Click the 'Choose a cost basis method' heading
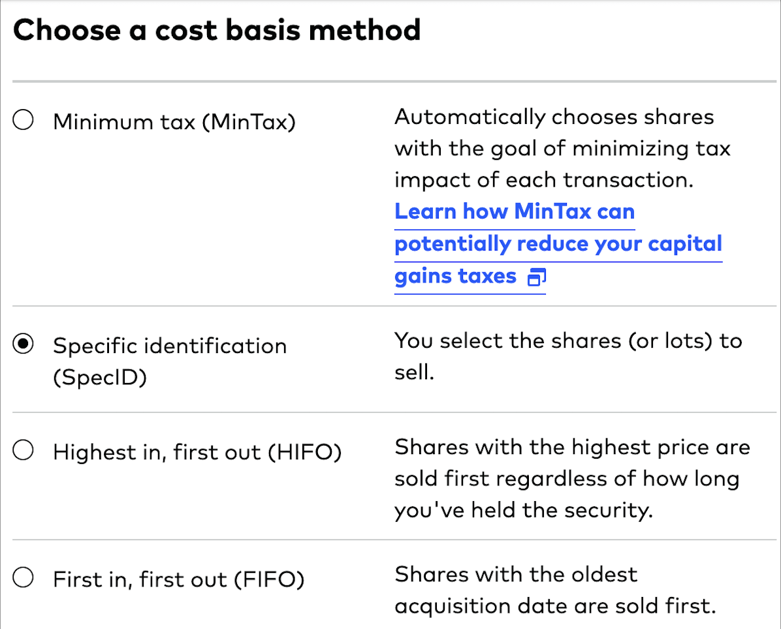Viewport: 781px width, 629px height. click(x=217, y=31)
